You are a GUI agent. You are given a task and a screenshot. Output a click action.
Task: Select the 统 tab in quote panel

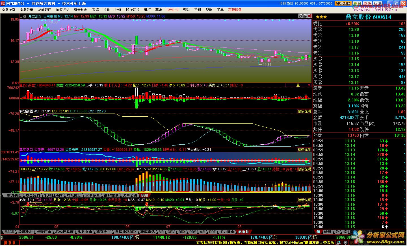point(345,232)
